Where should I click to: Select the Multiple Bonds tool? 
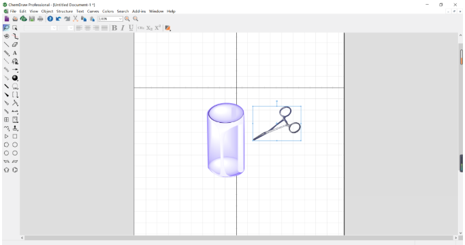pos(6,53)
